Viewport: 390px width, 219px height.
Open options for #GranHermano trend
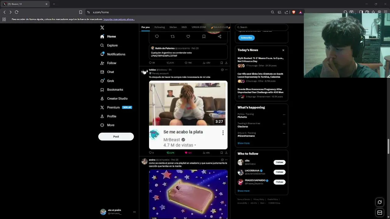(x=284, y=134)
